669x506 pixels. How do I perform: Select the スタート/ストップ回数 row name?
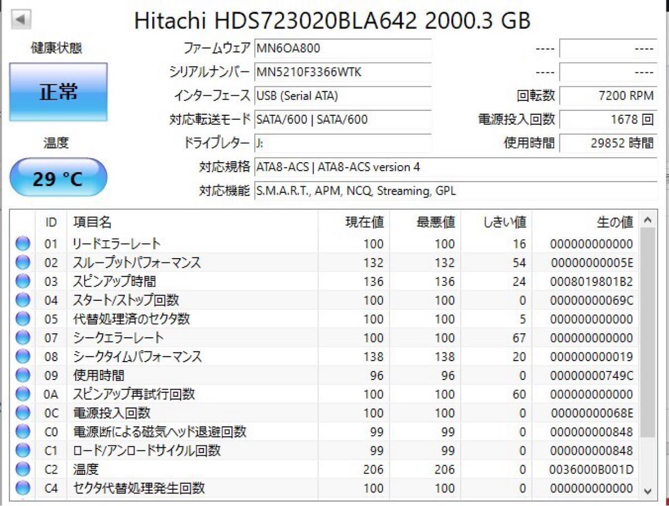click(x=126, y=300)
